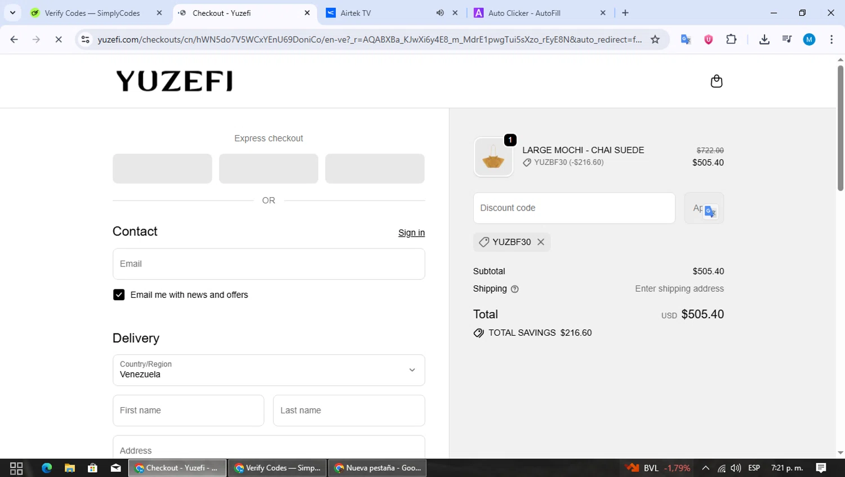Image resolution: width=845 pixels, height=477 pixels.
Task: Click the ESP language indicator
Action: [754, 468]
